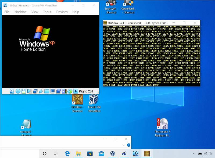Image resolution: width=215 pixels, height=158 pixels.
Task: Click inside the DOSBox console output
Action: pos(152,56)
